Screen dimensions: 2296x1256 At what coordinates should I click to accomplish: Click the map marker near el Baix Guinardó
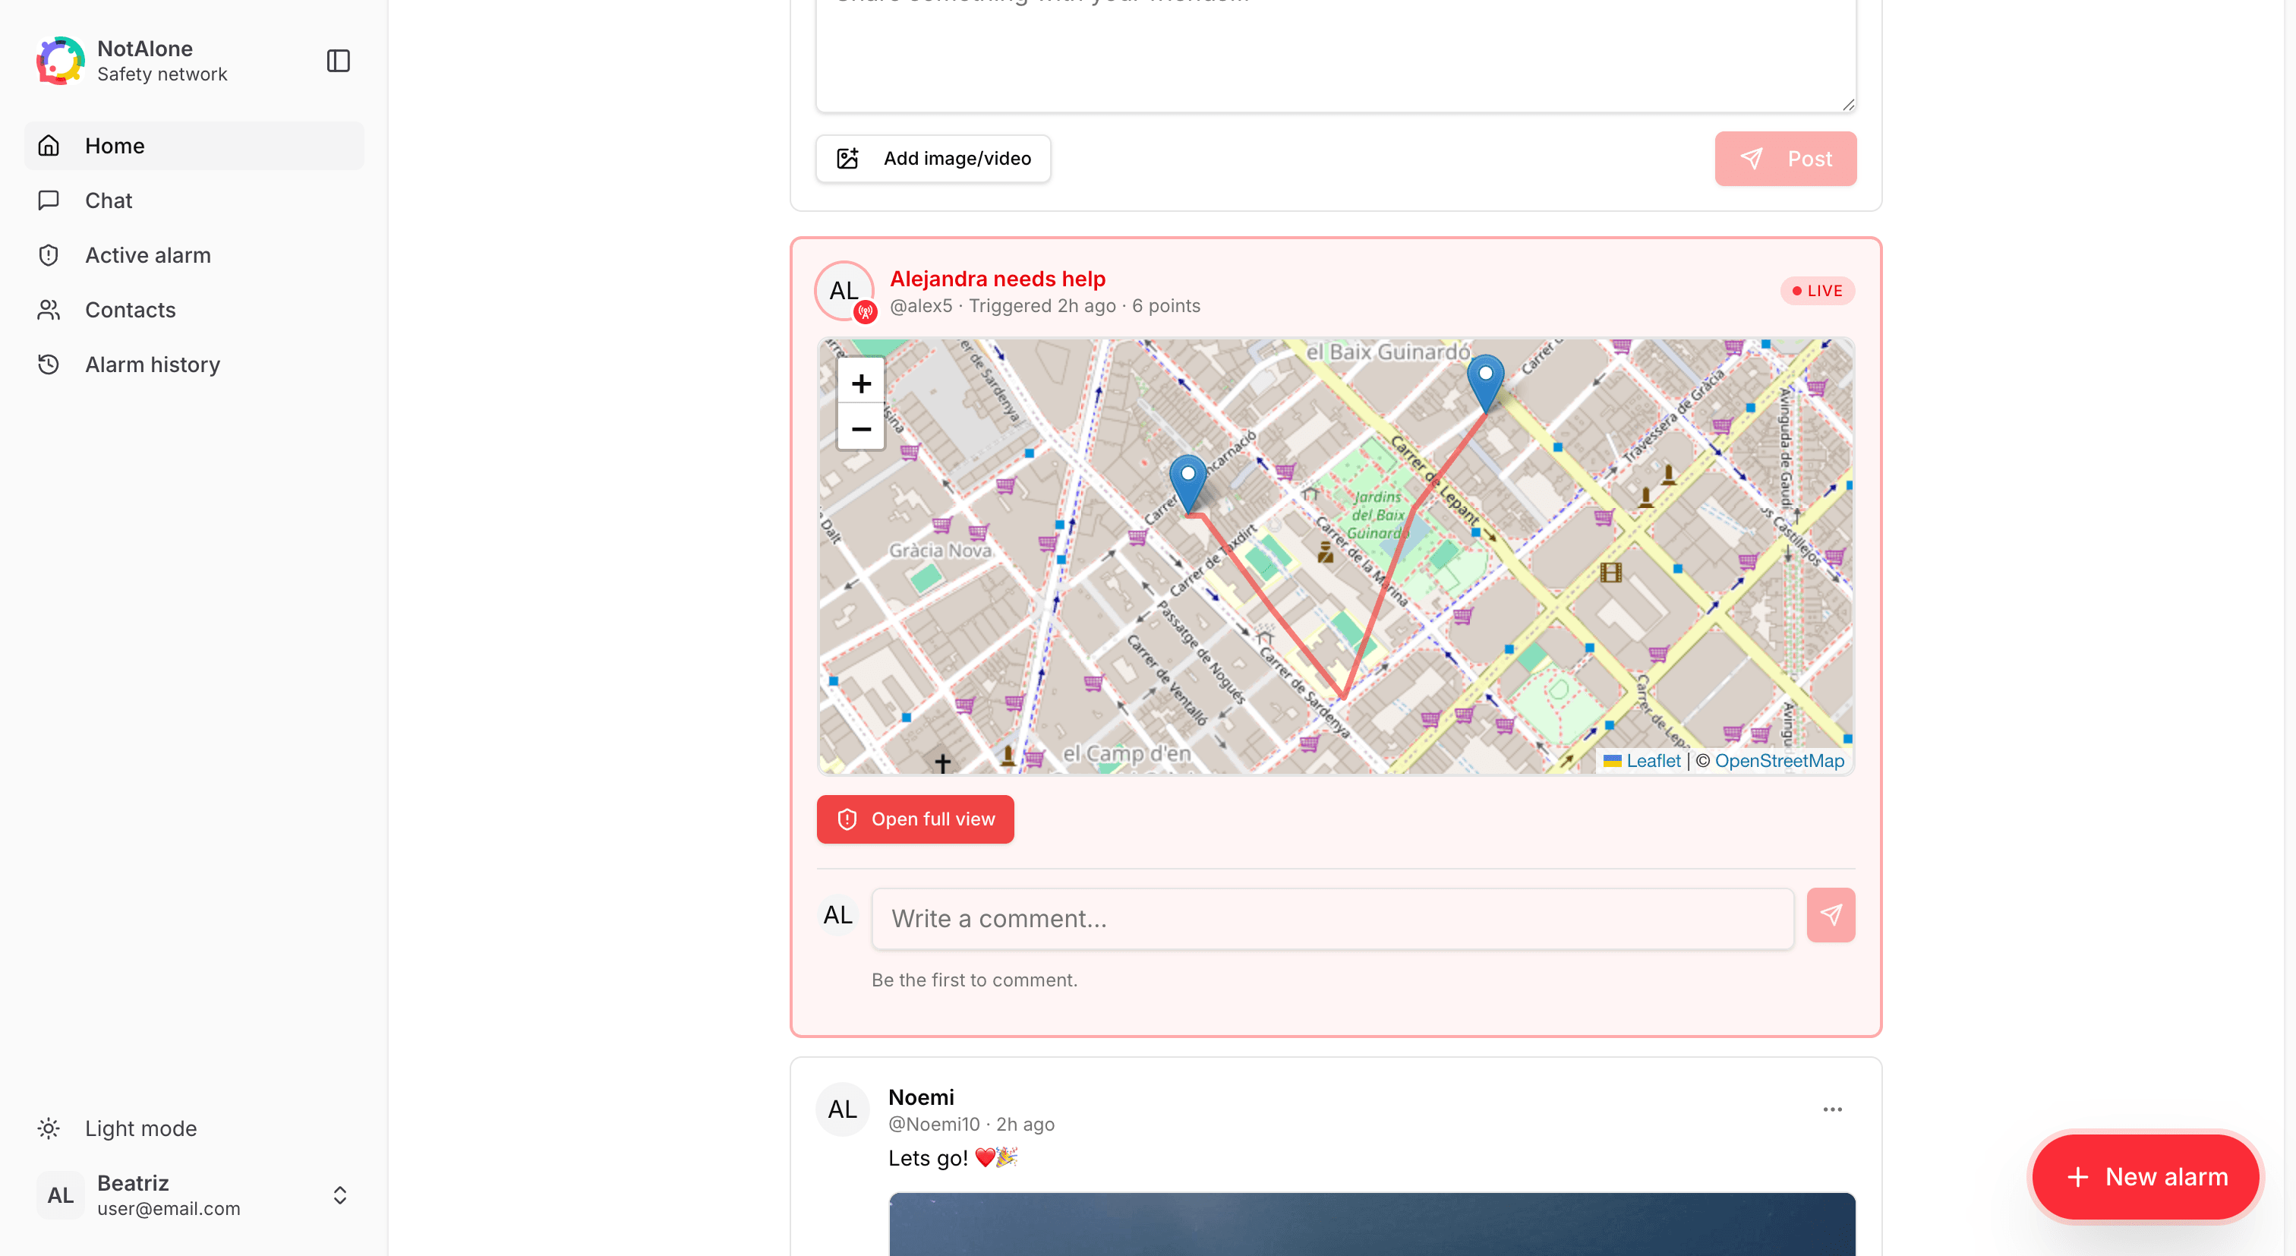(x=1486, y=383)
